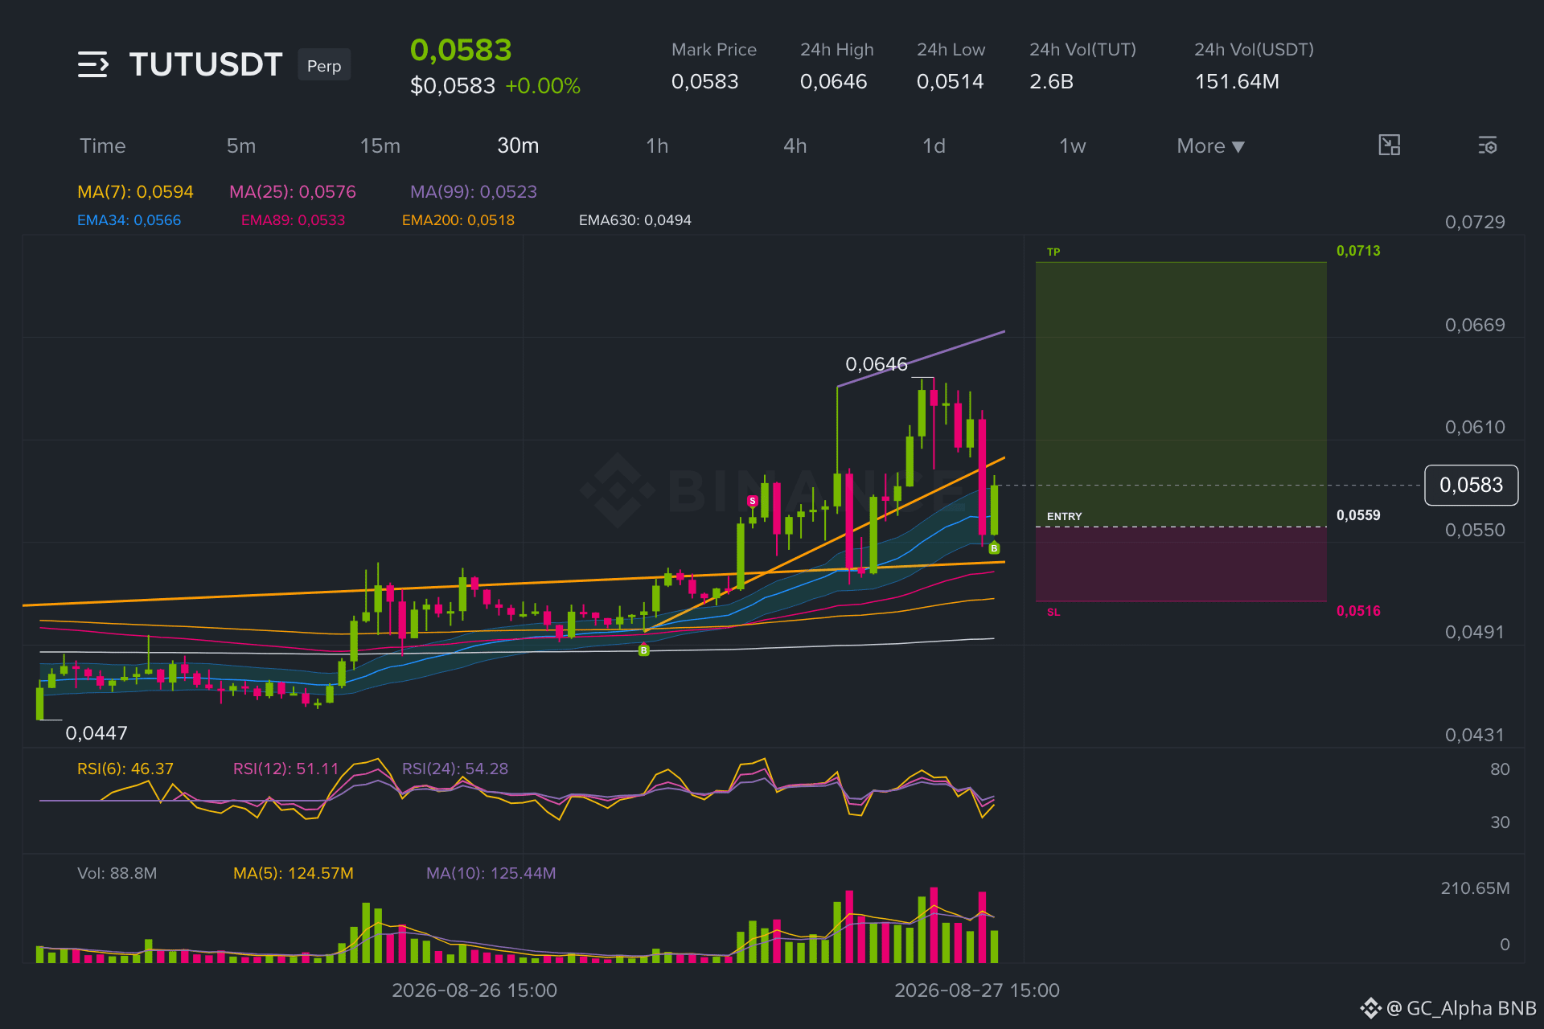Open the market list menu icon beside TUTUSDT
This screenshot has width=1544, height=1029.
92,64
